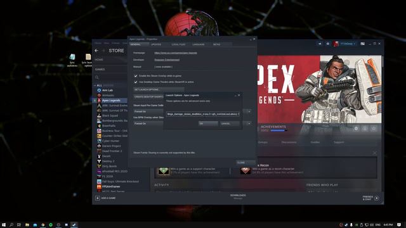406x228 pixels.
Task: Open Steam announcements megaphone icon
Action: pyautogui.click(x=320, y=44)
